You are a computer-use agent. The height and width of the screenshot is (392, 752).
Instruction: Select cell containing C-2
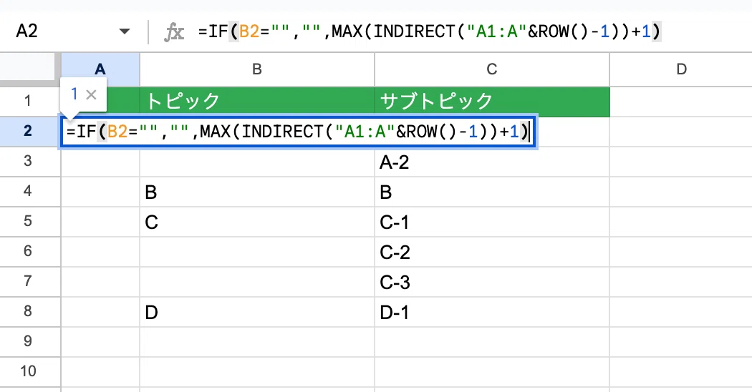492,252
